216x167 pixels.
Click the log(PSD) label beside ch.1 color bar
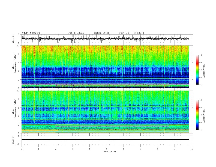[x=204, y=71]
